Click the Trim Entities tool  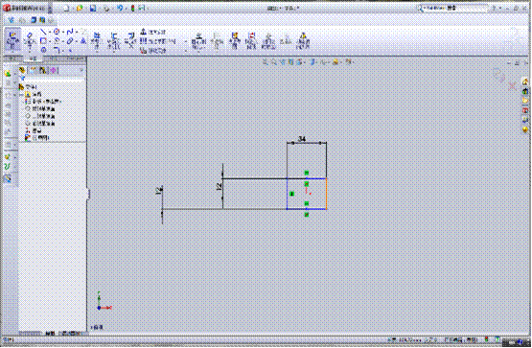click(x=97, y=40)
